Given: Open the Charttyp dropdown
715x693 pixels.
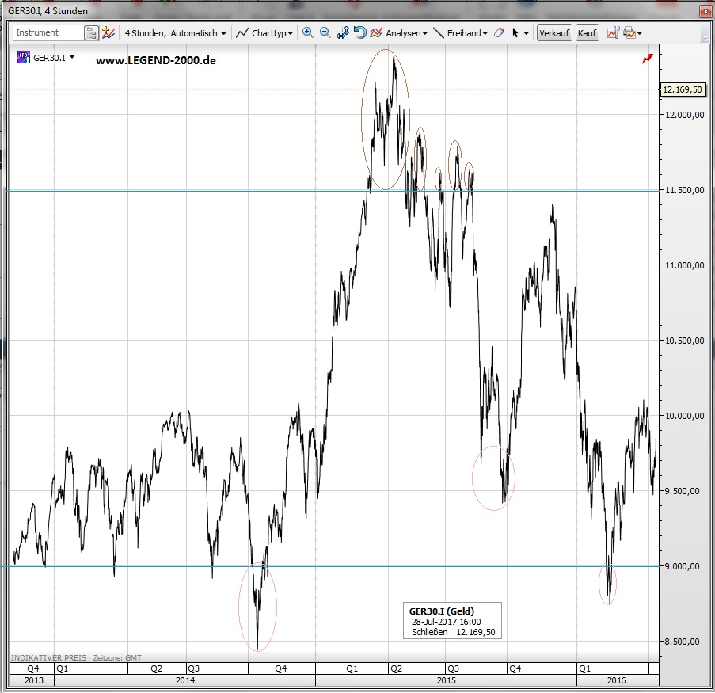Looking at the screenshot, I should (265, 33).
